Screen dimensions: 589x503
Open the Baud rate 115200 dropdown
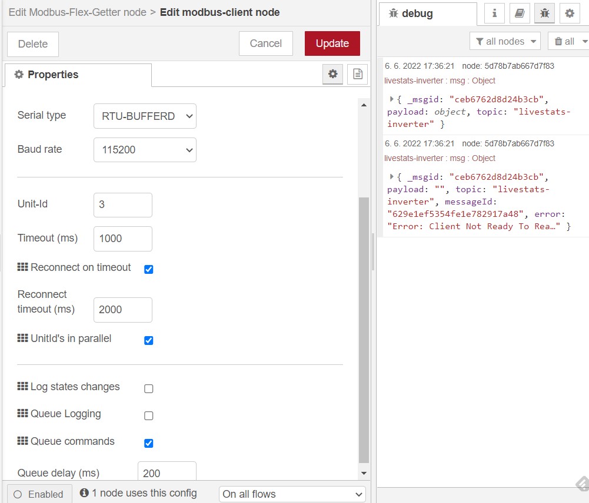[x=145, y=150]
